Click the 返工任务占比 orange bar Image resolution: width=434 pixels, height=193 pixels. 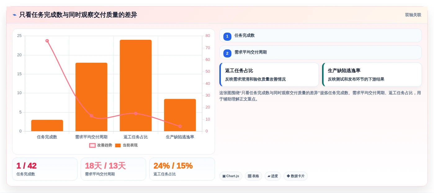[136, 85]
